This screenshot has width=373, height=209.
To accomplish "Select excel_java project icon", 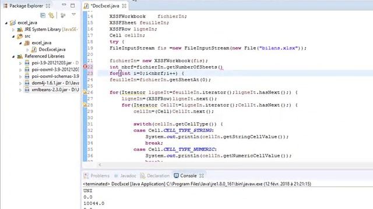I will pos(13,23).
